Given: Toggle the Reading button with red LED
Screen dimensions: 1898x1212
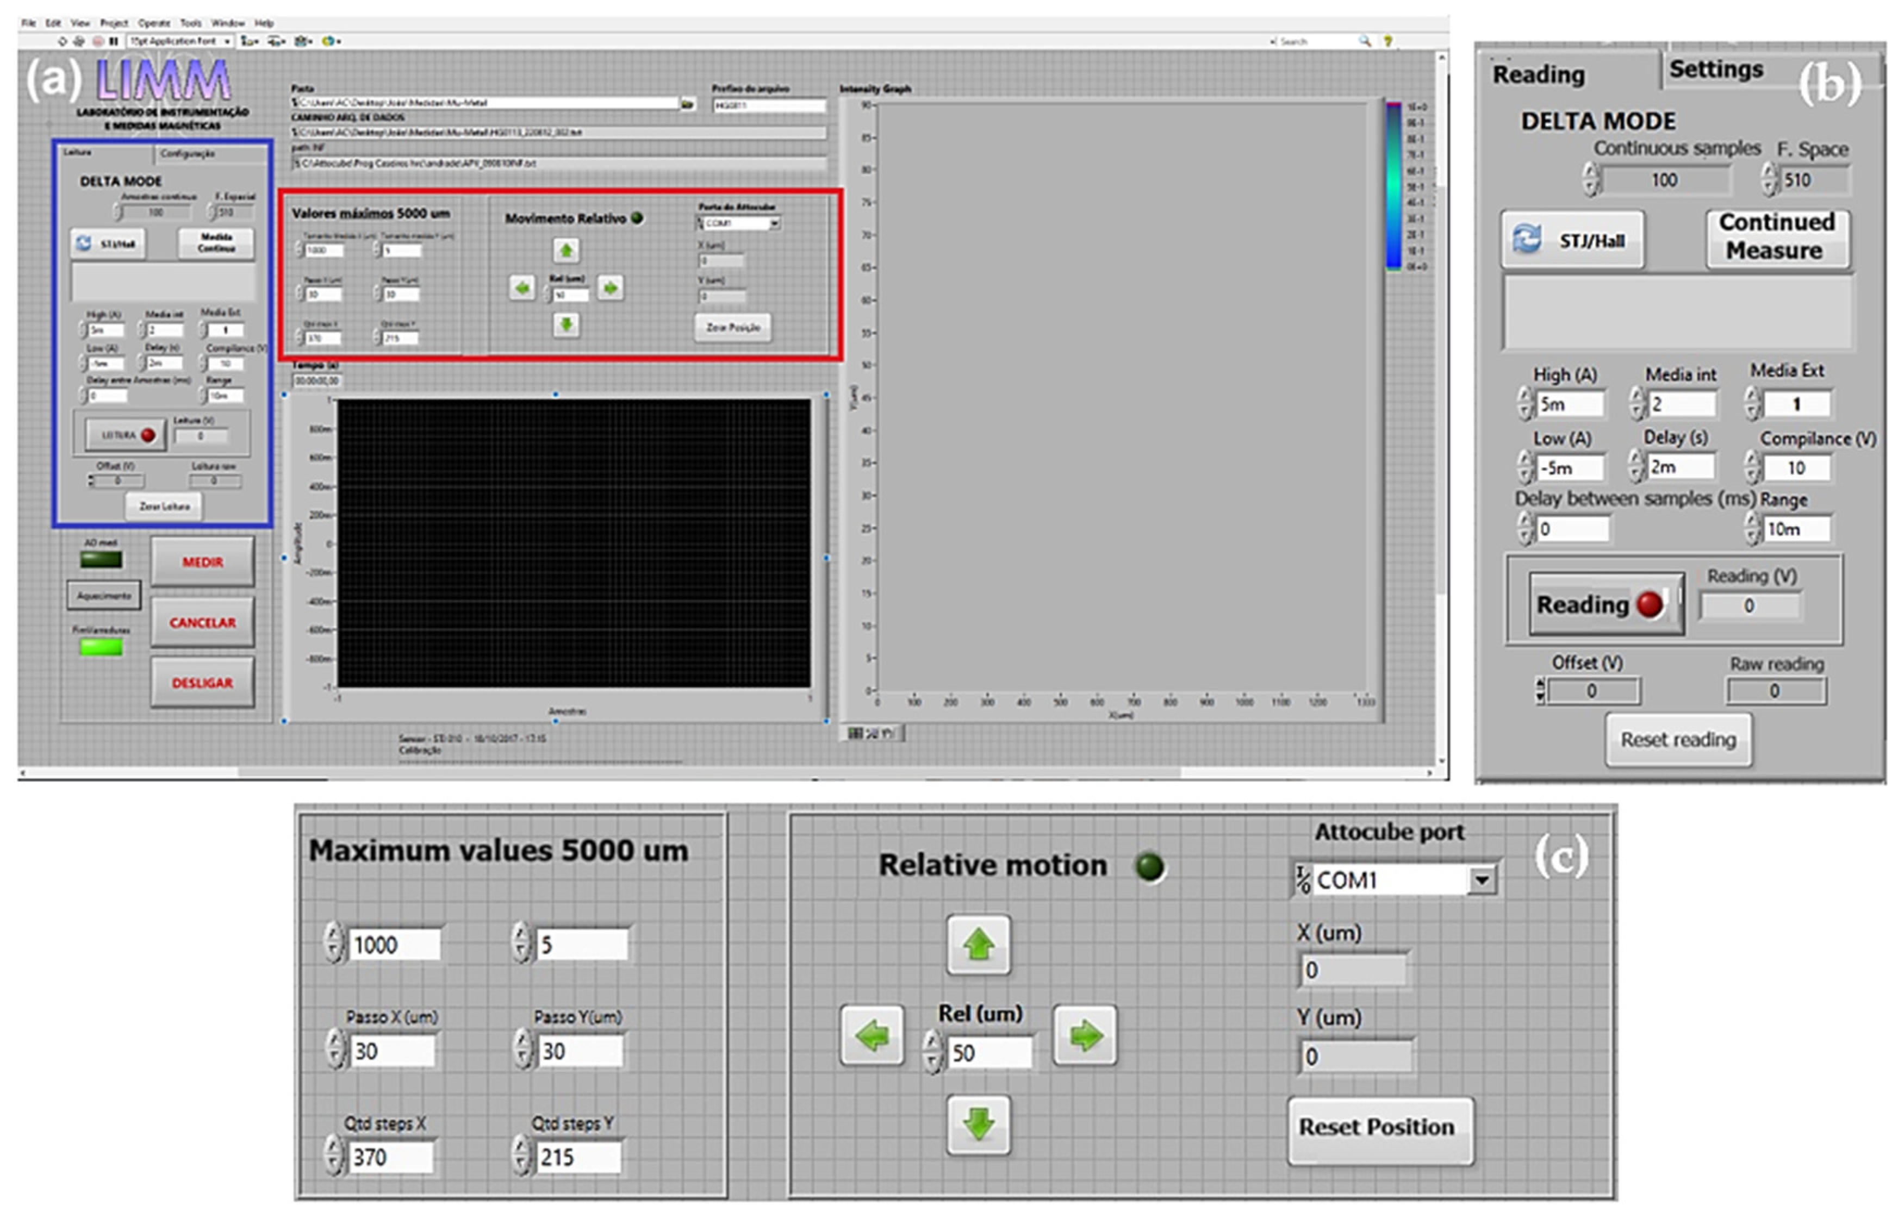Looking at the screenshot, I should pyautogui.click(x=1607, y=604).
